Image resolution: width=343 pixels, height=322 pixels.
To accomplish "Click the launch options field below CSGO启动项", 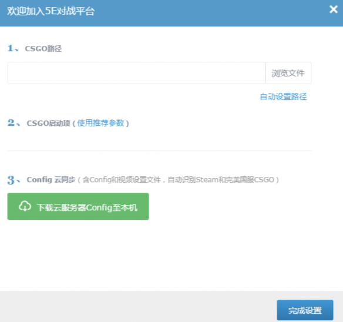I will 159,141.
